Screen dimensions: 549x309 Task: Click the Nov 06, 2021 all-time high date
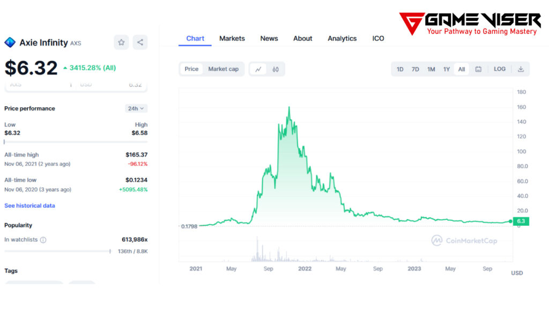[x=38, y=164]
